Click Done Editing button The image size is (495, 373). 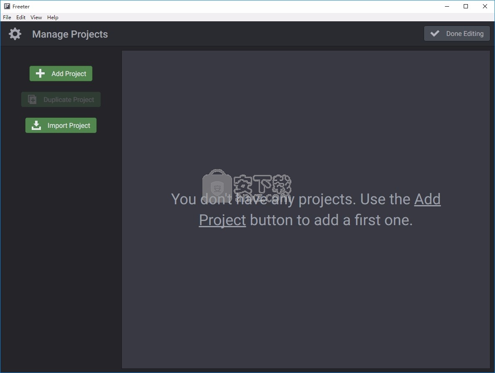[x=457, y=33]
